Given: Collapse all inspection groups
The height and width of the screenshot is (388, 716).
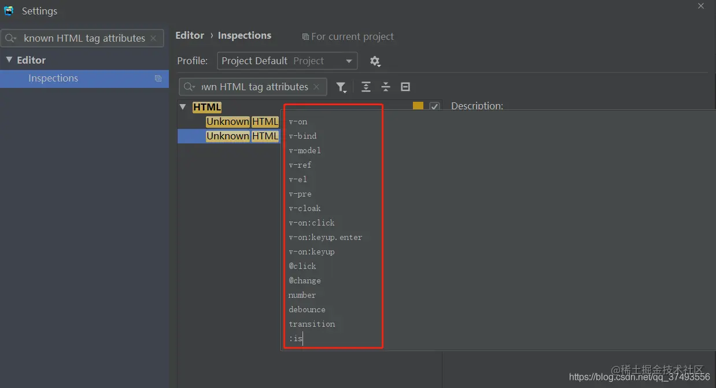Looking at the screenshot, I should 386,87.
